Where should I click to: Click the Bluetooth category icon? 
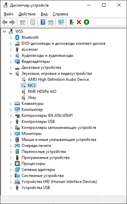(x=17, y=37)
